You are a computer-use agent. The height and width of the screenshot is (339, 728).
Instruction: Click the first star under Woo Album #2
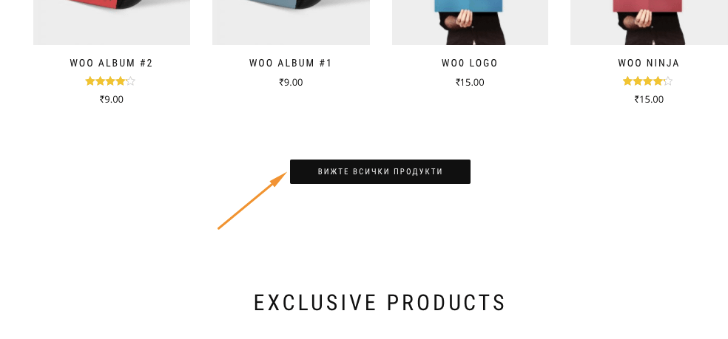(90, 82)
